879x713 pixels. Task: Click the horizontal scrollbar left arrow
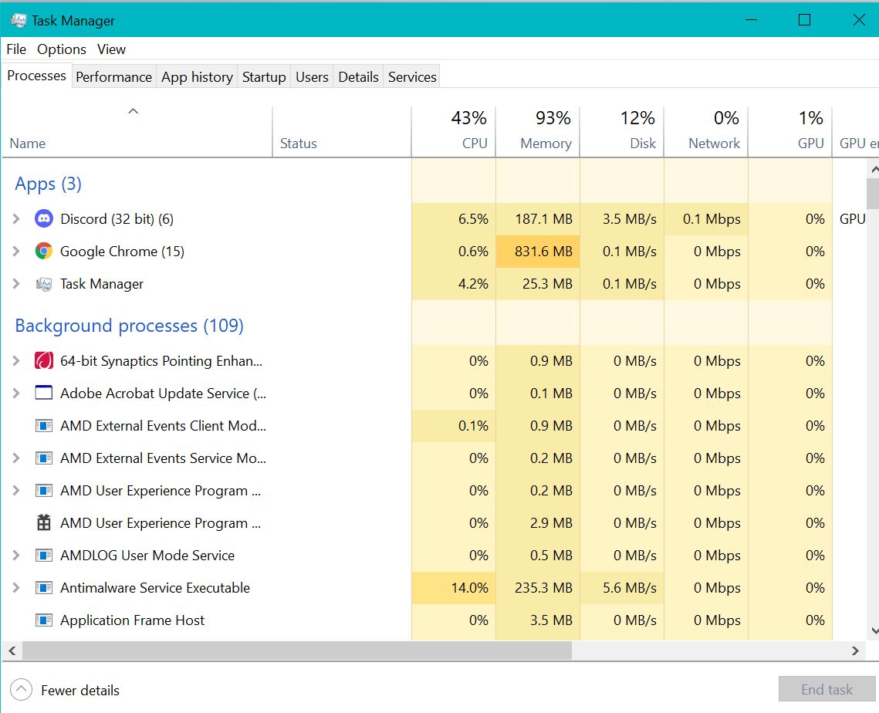12,650
